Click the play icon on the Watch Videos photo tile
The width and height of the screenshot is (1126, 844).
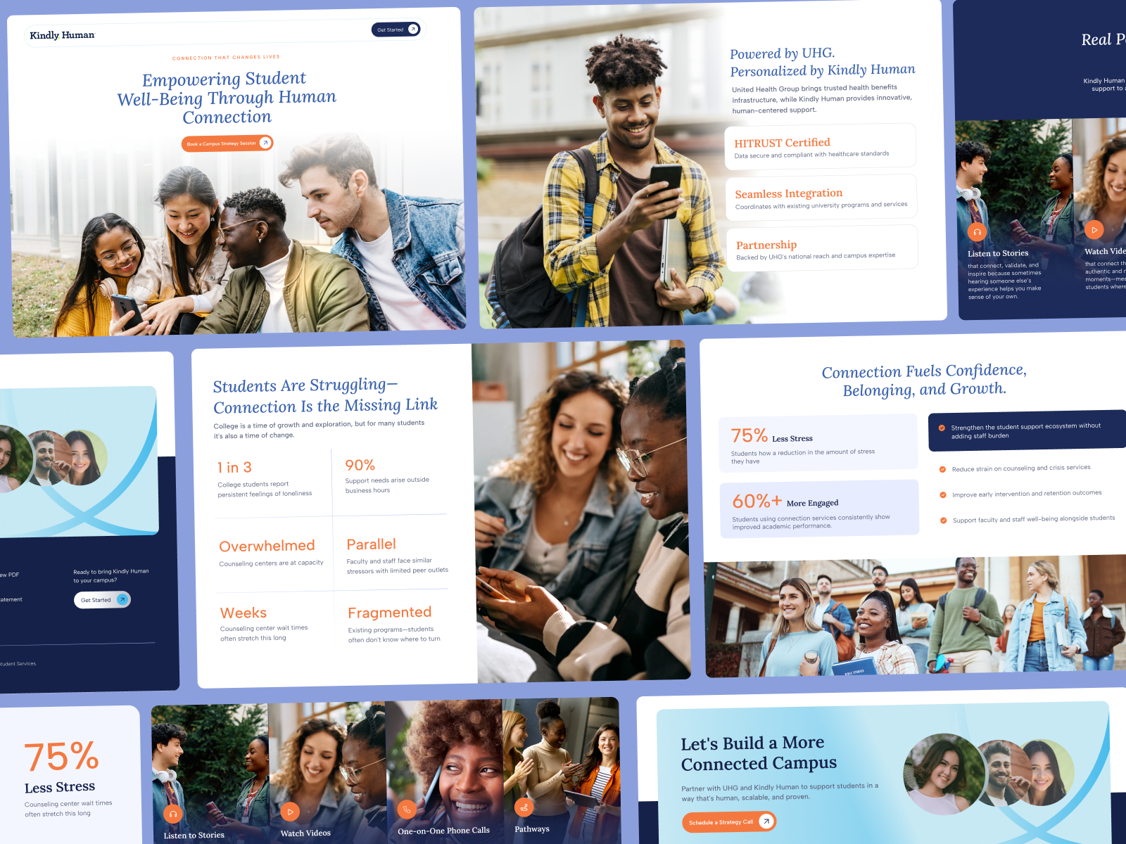[x=290, y=812]
